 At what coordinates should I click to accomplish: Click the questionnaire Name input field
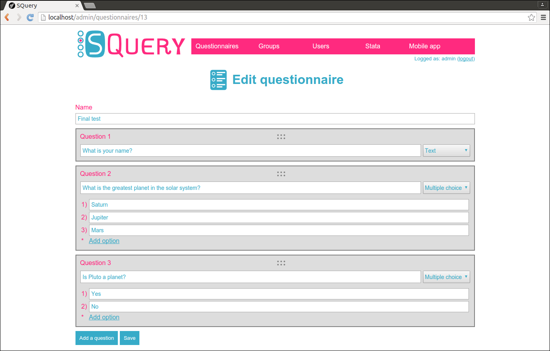click(x=275, y=119)
